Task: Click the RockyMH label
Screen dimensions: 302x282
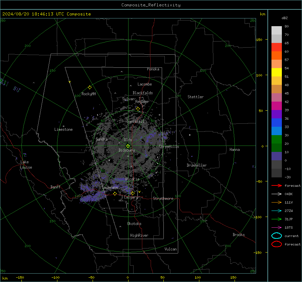Action: pyautogui.click(x=89, y=94)
